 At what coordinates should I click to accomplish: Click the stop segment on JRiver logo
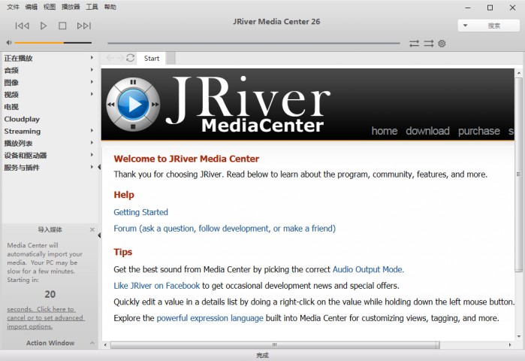(133, 126)
